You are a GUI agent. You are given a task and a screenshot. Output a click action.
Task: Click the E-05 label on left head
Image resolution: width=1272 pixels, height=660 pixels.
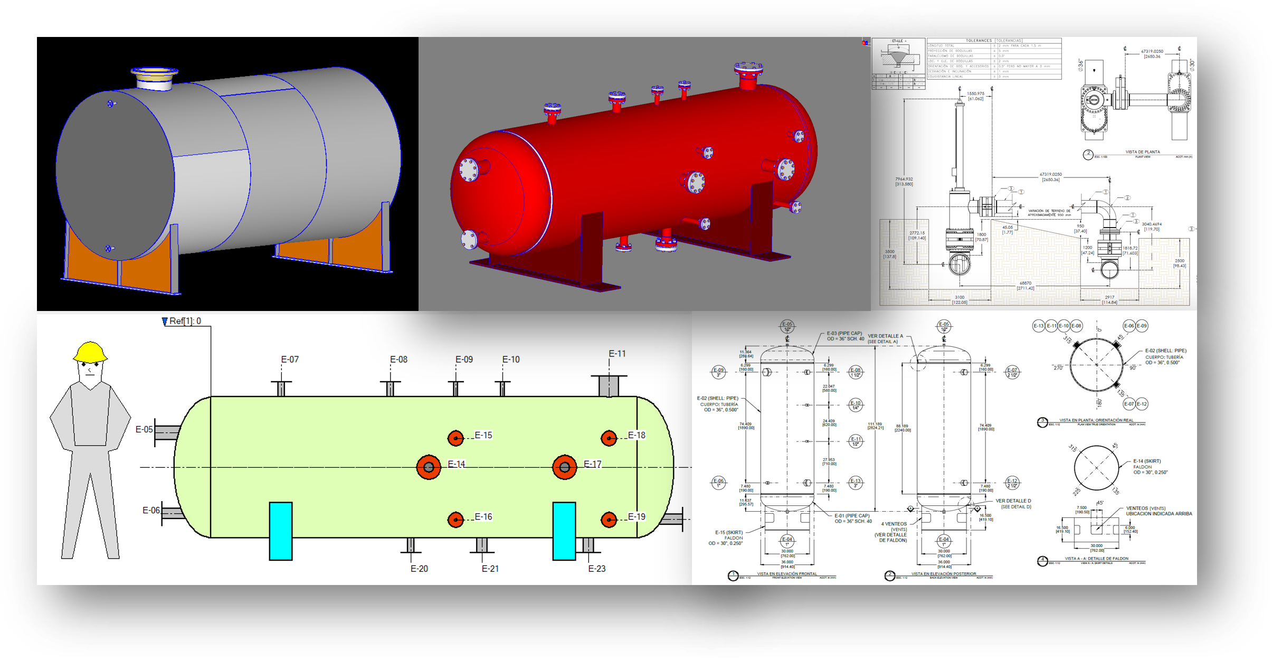coord(144,429)
